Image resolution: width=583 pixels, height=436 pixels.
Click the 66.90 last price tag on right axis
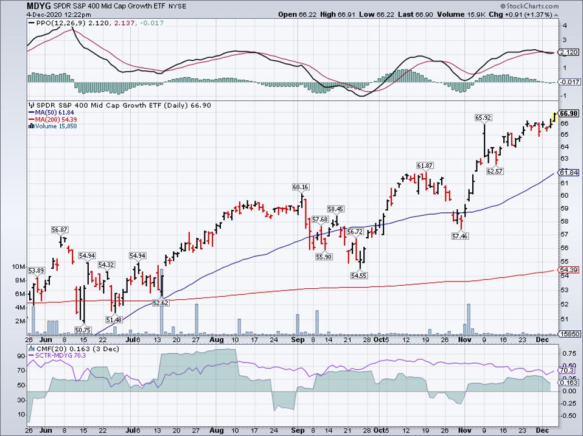click(x=569, y=113)
